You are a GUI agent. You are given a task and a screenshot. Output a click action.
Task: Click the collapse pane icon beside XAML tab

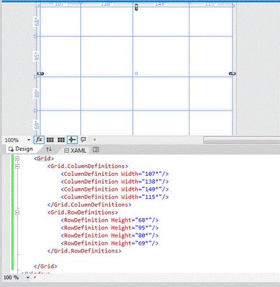(95, 150)
